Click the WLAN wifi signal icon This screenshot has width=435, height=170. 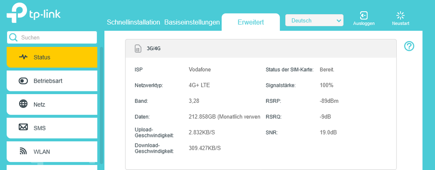(24, 151)
